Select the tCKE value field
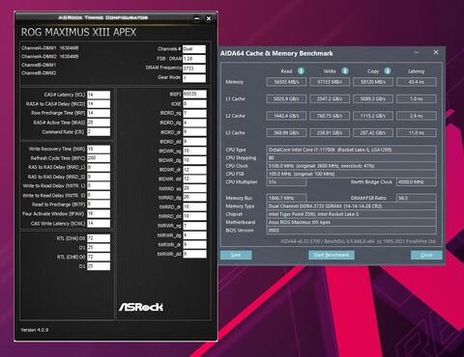The width and height of the screenshot is (464, 357). [194, 104]
